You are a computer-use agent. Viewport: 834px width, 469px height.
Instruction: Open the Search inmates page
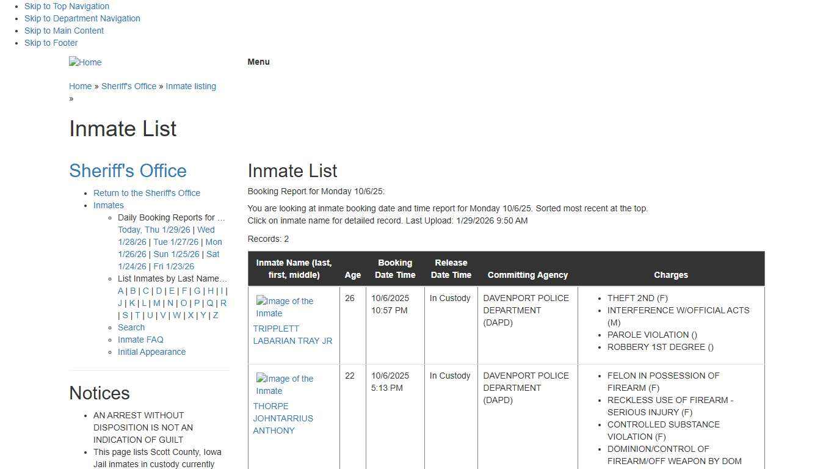coord(131,327)
